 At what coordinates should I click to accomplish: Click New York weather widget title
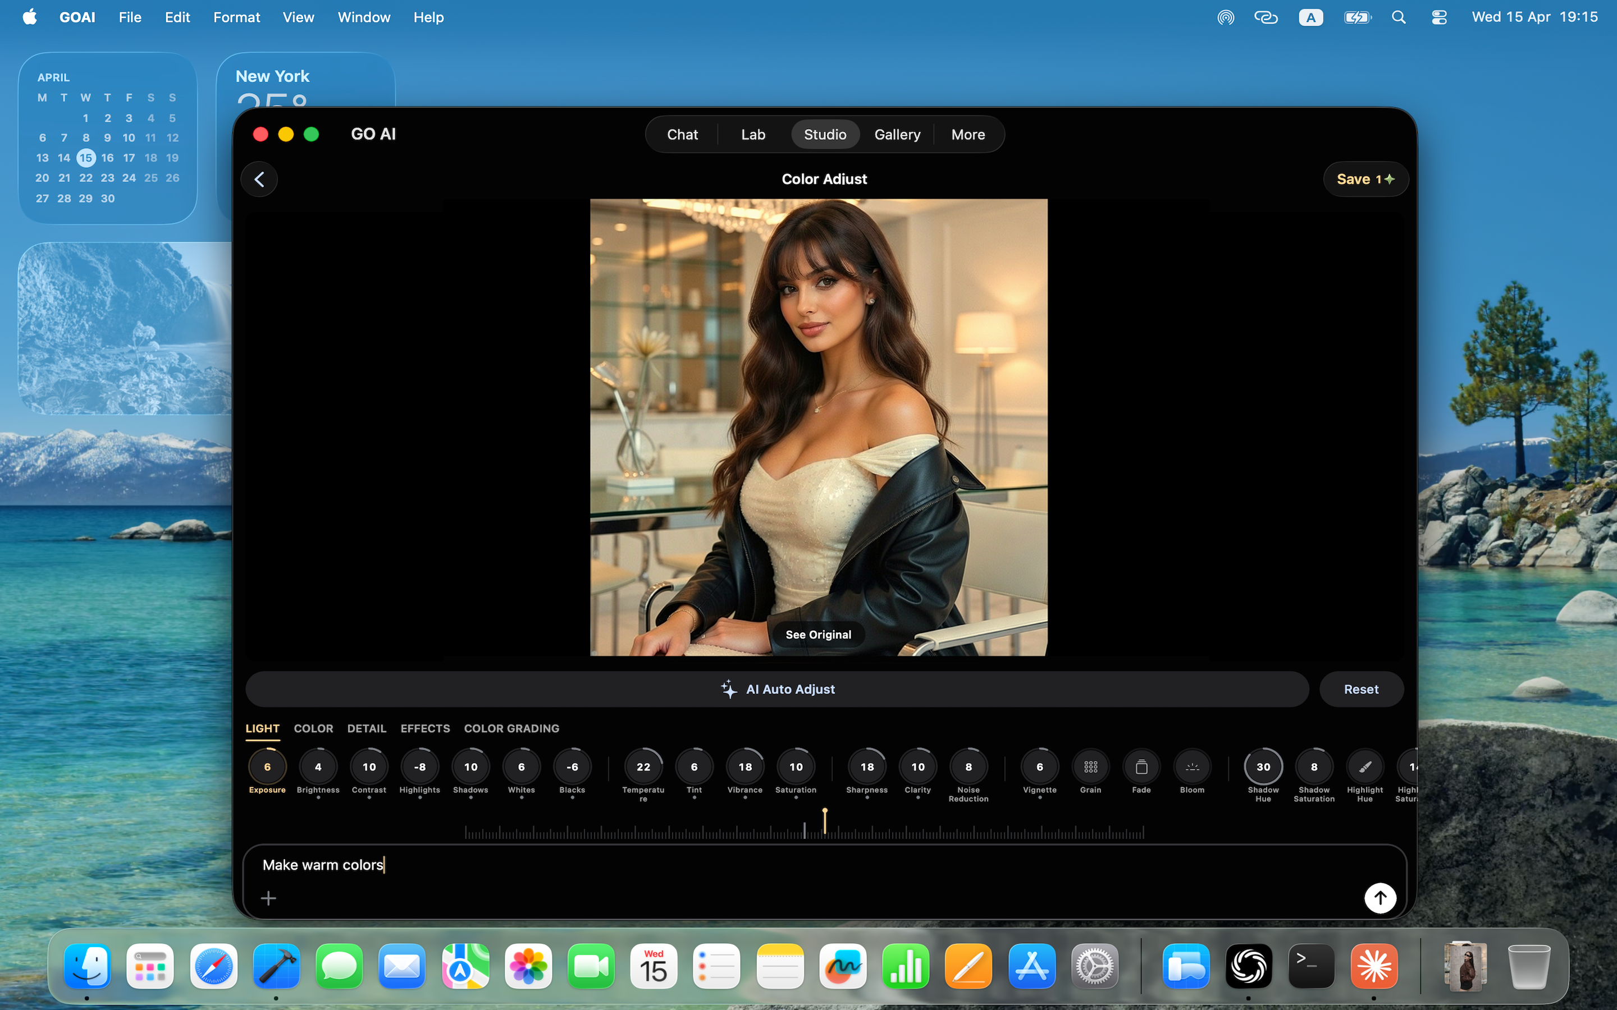[x=273, y=76]
